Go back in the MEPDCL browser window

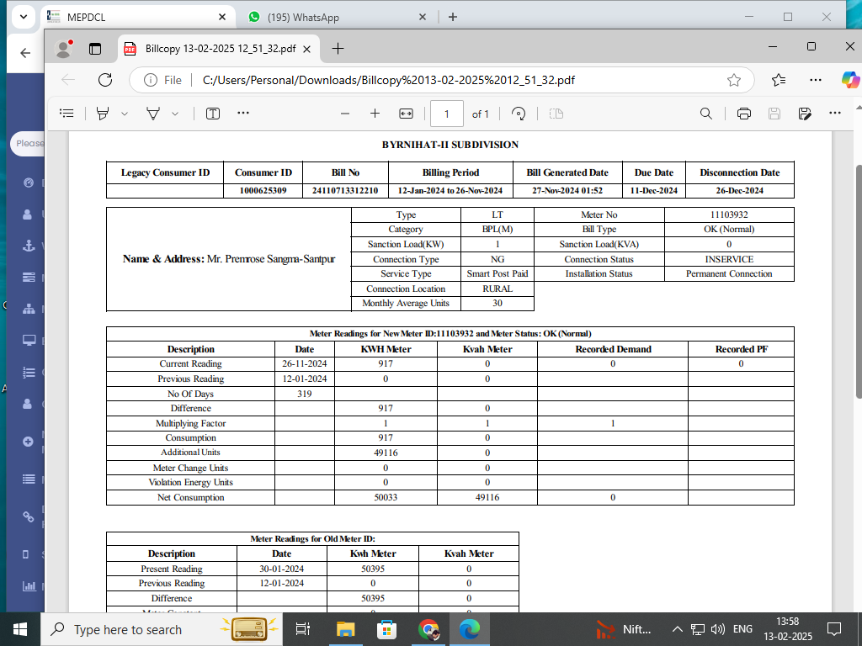click(25, 53)
